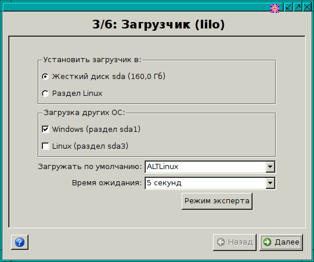Expand the default boot ALTLinux dropdown arrow
The width and height of the screenshot is (314, 262).
coord(270,167)
